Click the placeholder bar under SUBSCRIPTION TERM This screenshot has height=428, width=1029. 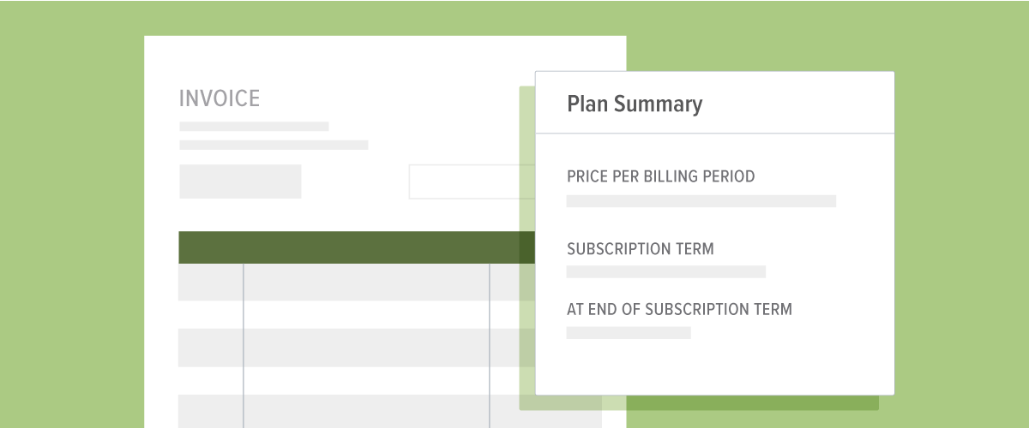pos(666,272)
